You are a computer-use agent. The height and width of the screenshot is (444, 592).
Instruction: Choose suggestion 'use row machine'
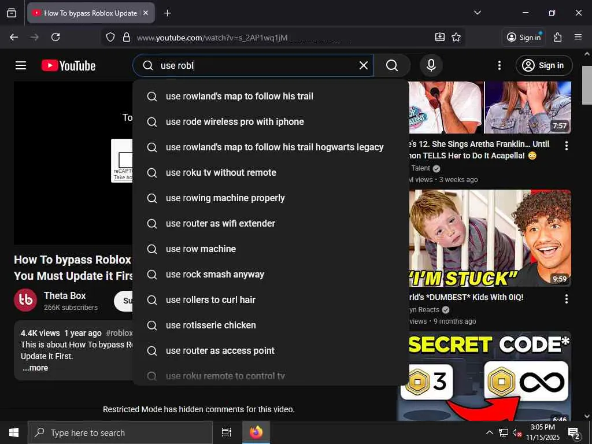271,249
